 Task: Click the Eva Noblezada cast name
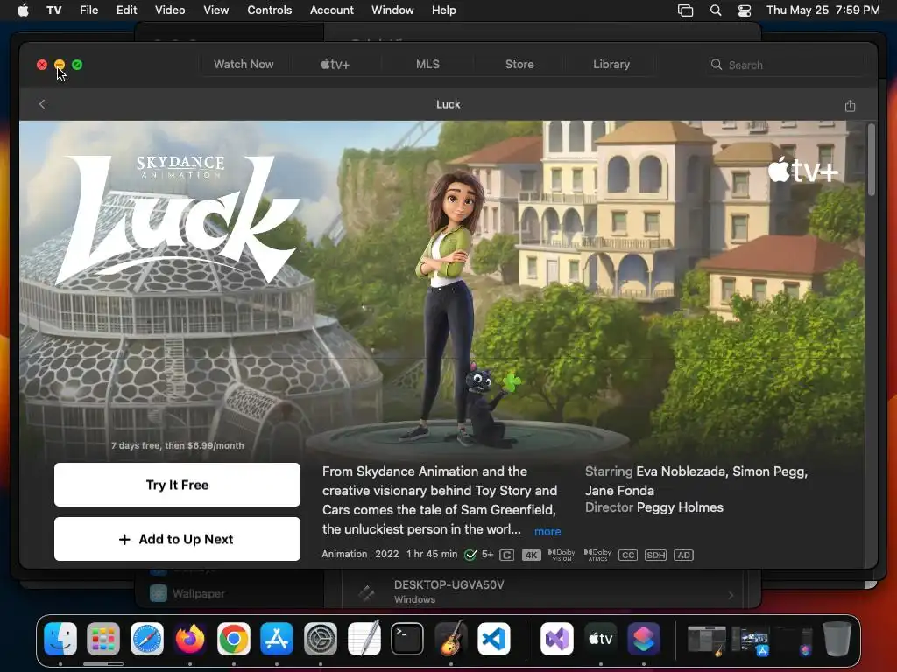682,472
